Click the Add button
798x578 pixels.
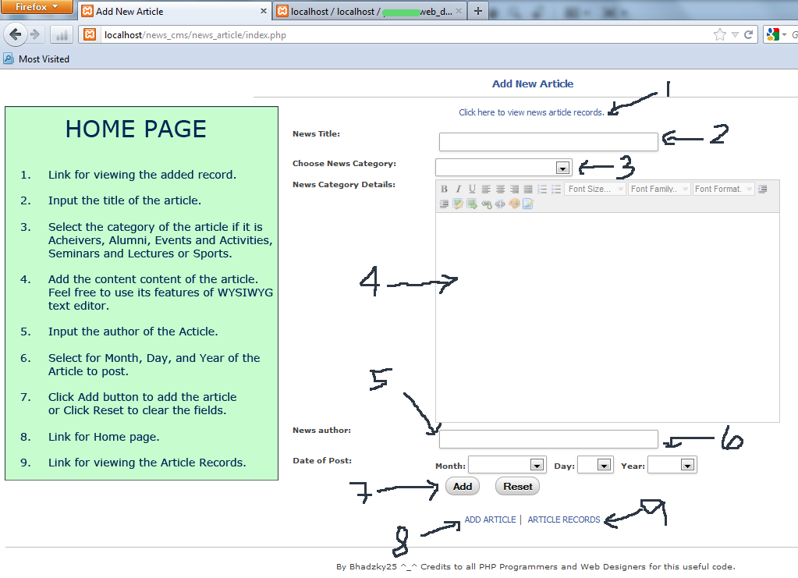pos(462,487)
